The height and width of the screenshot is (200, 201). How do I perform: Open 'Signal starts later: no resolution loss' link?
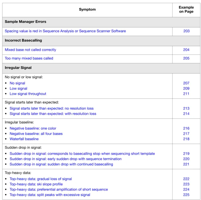(52, 109)
